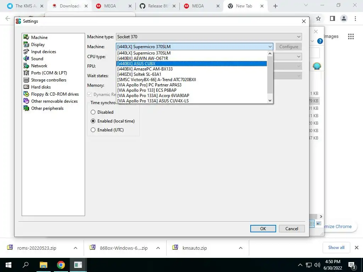Image resolution: width=363 pixels, height=272 pixels.
Task: Open the Other peripherals icon
Action: (26, 108)
